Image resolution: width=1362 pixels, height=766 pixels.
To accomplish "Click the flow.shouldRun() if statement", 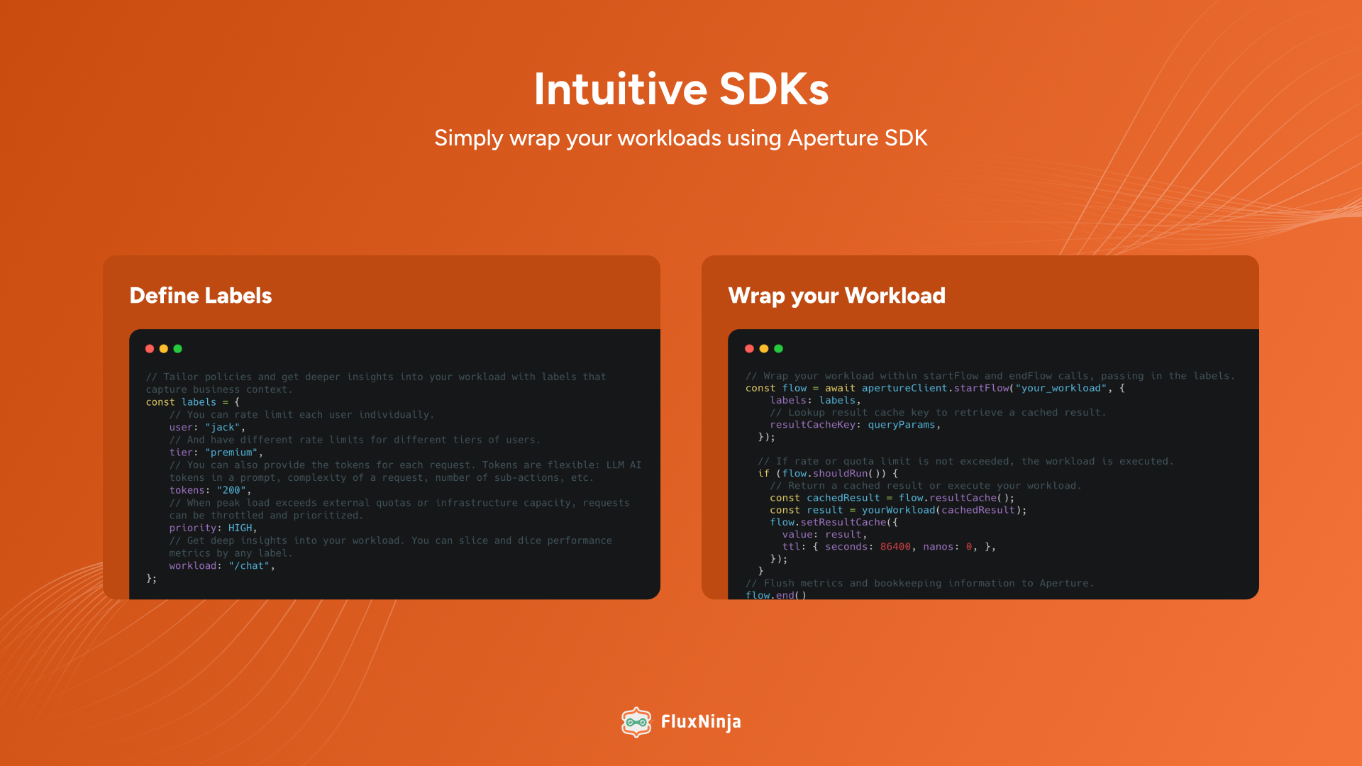I will point(827,473).
